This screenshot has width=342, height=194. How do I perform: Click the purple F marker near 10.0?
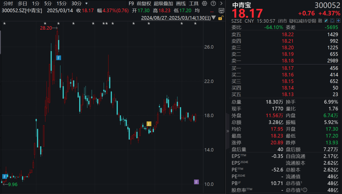click(196, 182)
